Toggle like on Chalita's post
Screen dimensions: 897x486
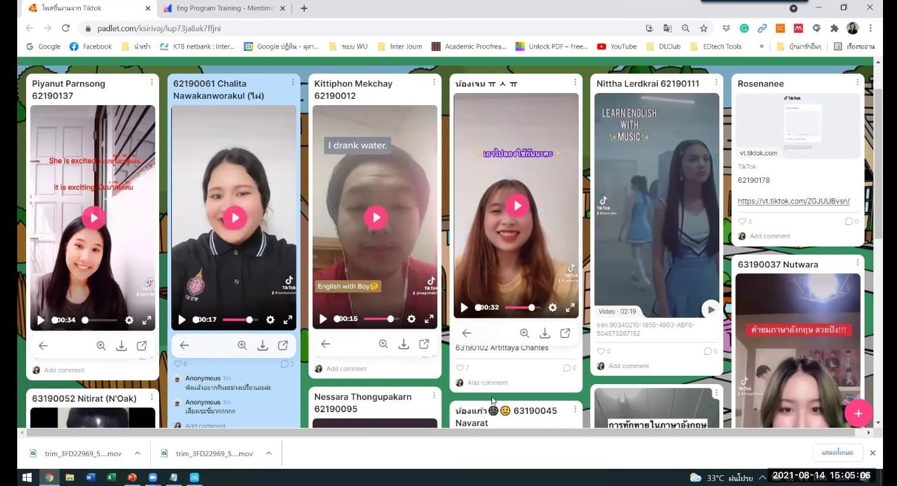177,364
